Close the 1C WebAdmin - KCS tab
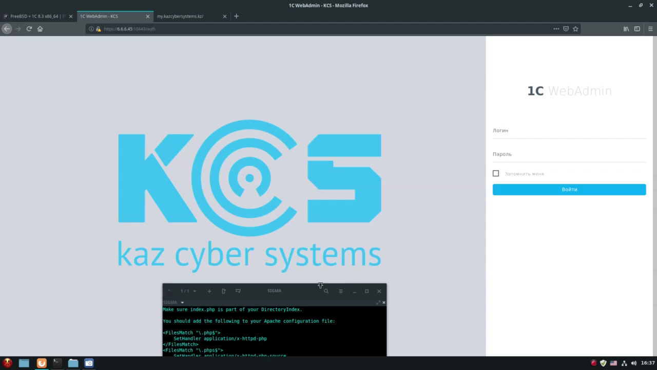Screen dimensions: 657x370 (148, 16)
